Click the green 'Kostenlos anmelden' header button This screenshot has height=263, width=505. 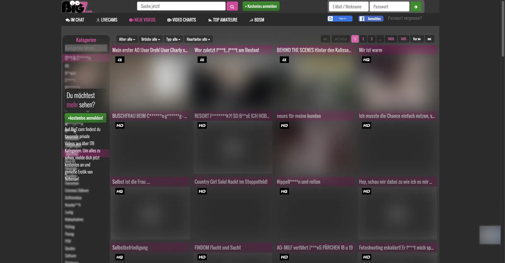tap(261, 6)
